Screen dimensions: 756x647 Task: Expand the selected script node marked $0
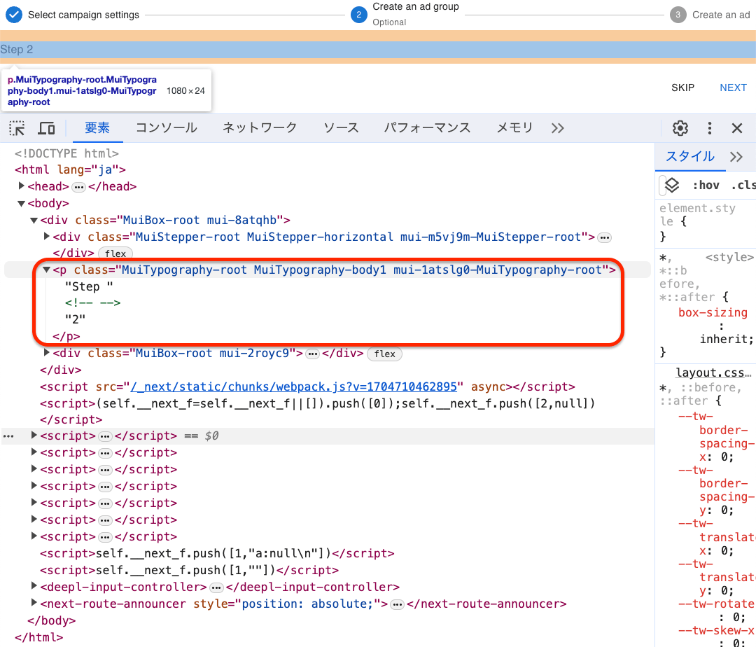[x=34, y=436]
